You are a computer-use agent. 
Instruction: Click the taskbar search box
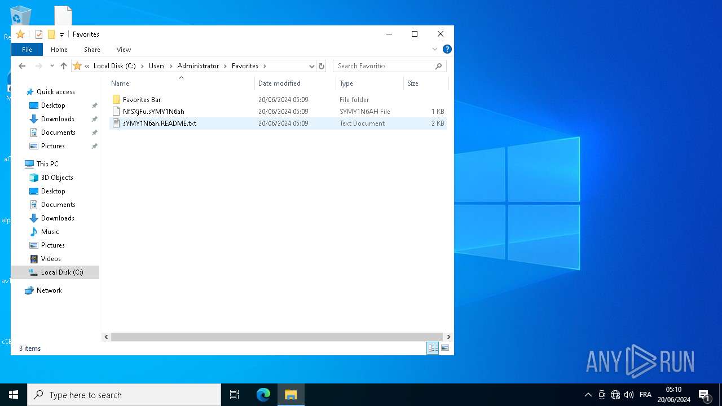124,395
